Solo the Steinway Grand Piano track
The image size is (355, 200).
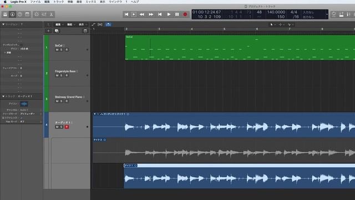(x=62, y=101)
